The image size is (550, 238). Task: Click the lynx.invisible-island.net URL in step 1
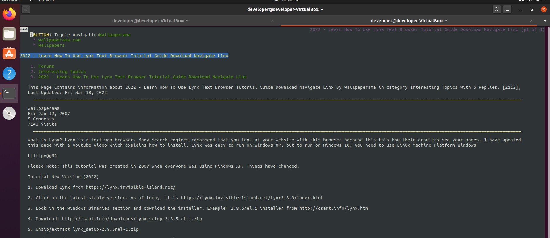[x=131, y=187]
